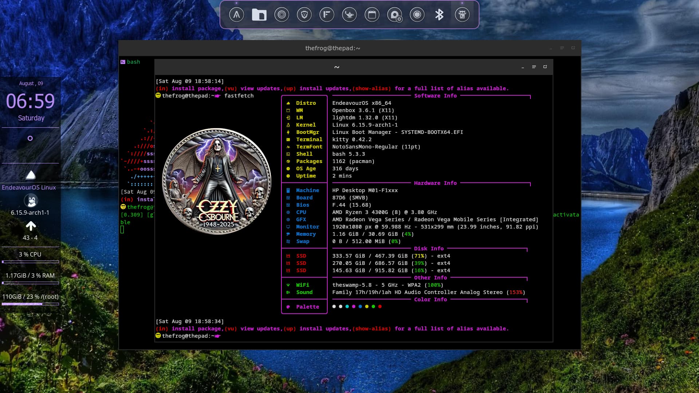699x393 pixels.
Task: Click the 'Disk Info' section header
Action: pos(429,249)
